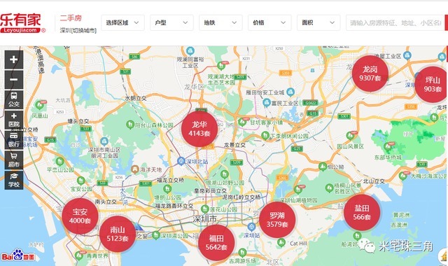Show 超市 supermarkets on map
448x266 pixels.
(x=14, y=160)
